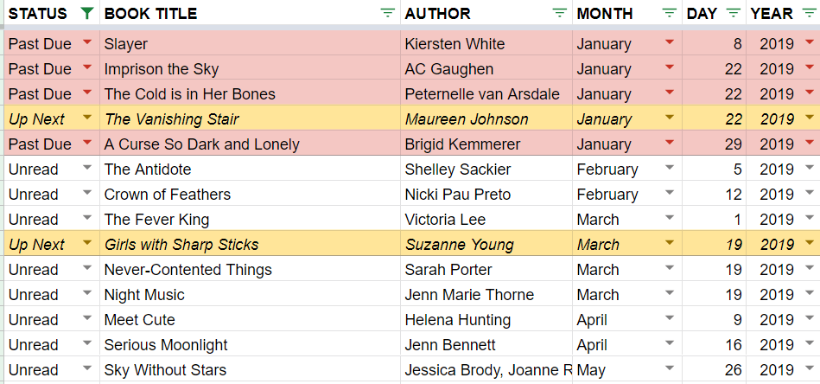Expand the month dropdown for Imprison the Sky
The image size is (820, 384).
[x=670, y=67]
